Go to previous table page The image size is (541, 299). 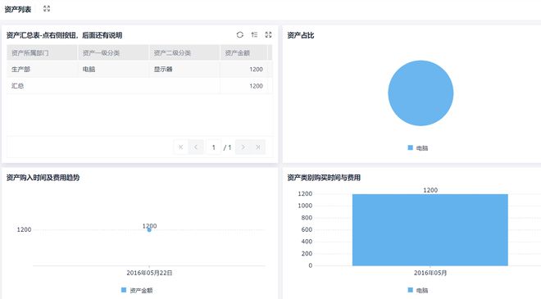pos(196,147)
